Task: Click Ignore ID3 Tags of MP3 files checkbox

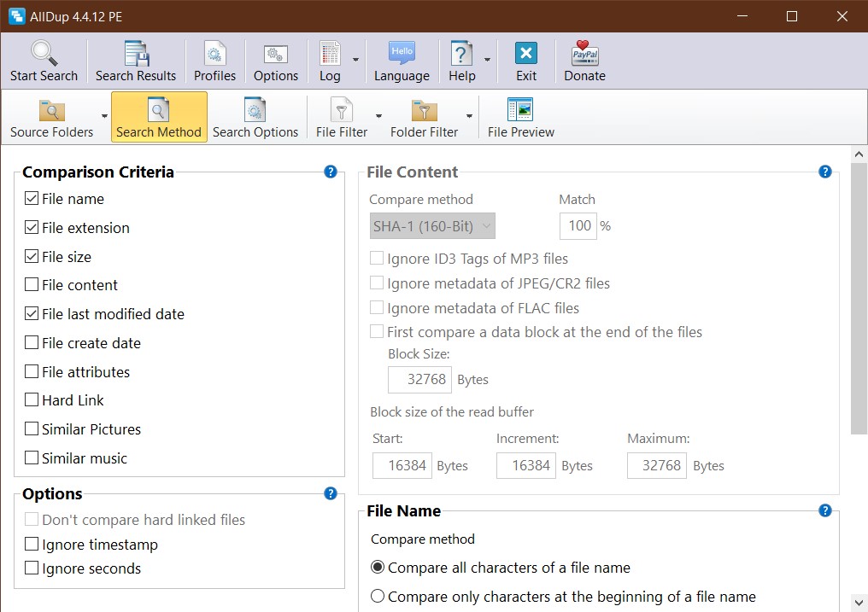Action: [x=377, y=258]
